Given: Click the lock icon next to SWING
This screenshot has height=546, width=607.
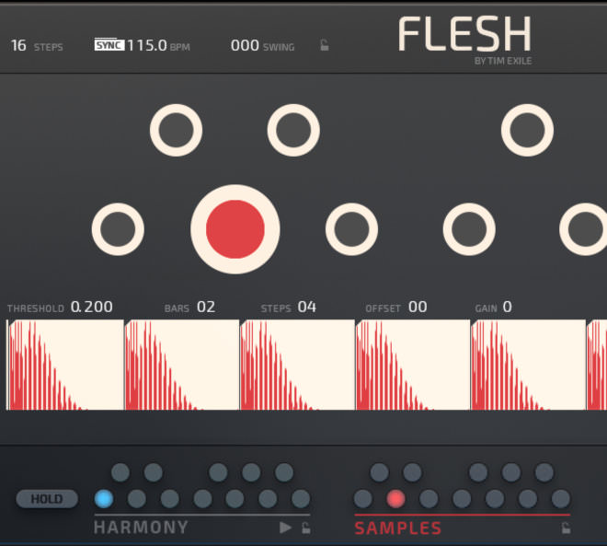Looking at the screenshot, I should click(x=325, y=45).
